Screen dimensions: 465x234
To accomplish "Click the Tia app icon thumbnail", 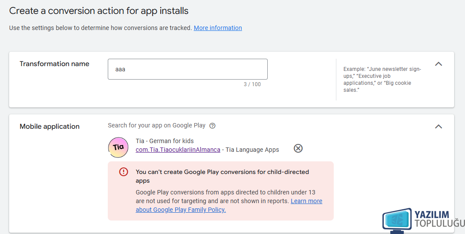I will 118,147.
